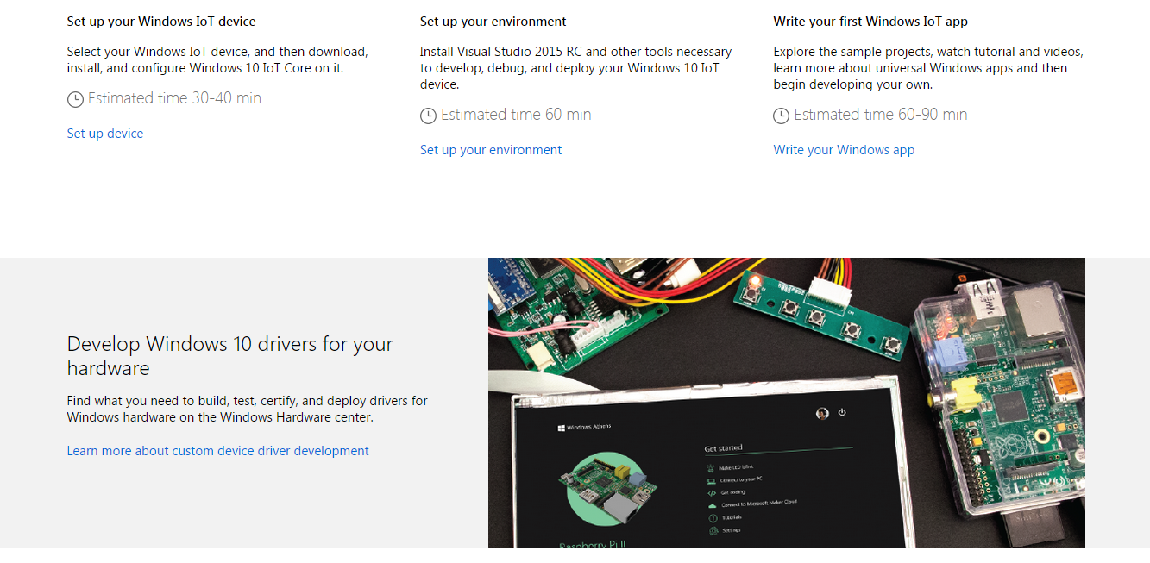Click the Windows Athens logo
The width and height of the screenshot is (1150, 563).
[583, 424]
